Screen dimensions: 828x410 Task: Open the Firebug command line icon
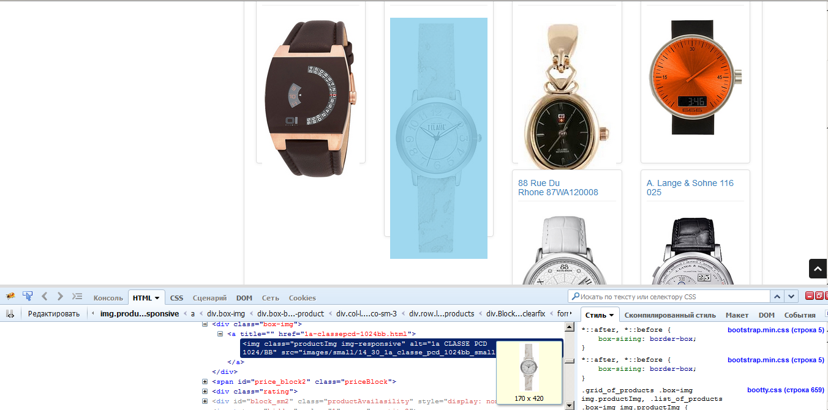click(77, 296)
